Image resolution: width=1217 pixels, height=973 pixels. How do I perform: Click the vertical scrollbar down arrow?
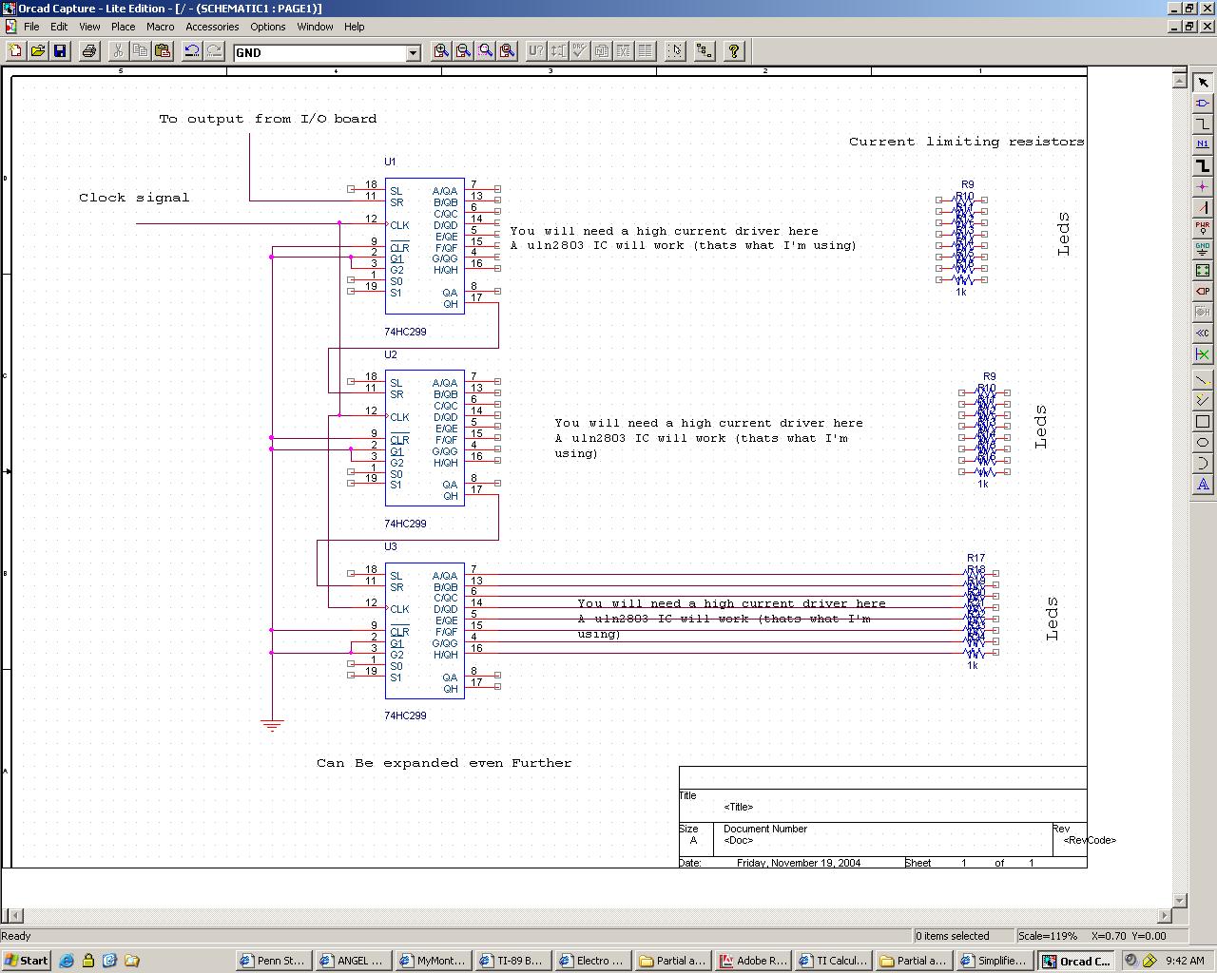1180,900
